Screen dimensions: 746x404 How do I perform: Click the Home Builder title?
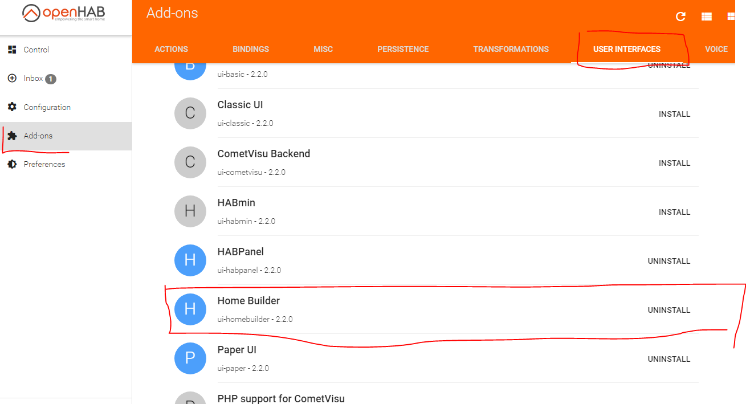pos(248,301)
